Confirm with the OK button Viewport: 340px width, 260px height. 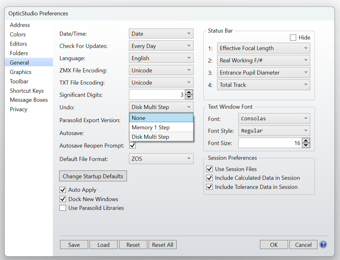[274, 245]
